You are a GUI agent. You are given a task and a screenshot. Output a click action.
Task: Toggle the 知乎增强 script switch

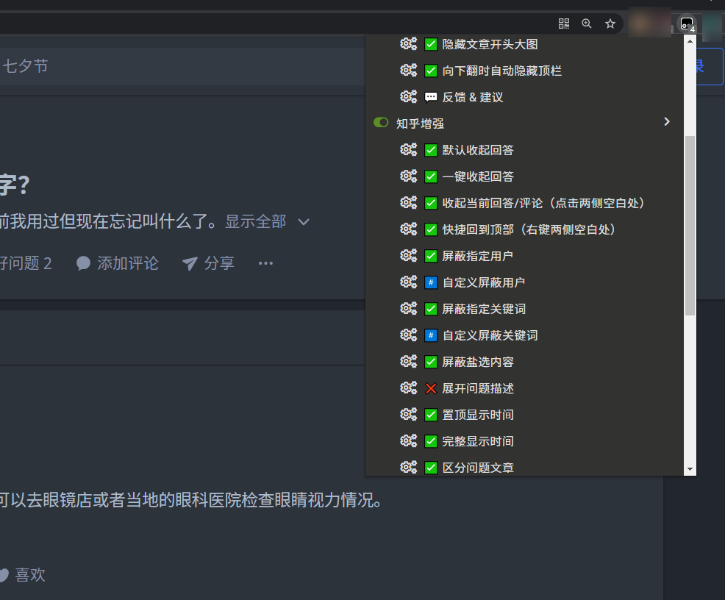pos(381,123)
